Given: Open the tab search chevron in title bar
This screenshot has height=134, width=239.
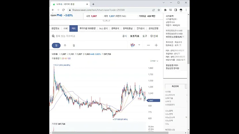Looking at the screenshot, I should [164, 3].
